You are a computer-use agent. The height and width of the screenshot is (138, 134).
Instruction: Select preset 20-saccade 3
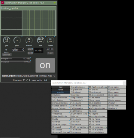(x=79, y=100)
